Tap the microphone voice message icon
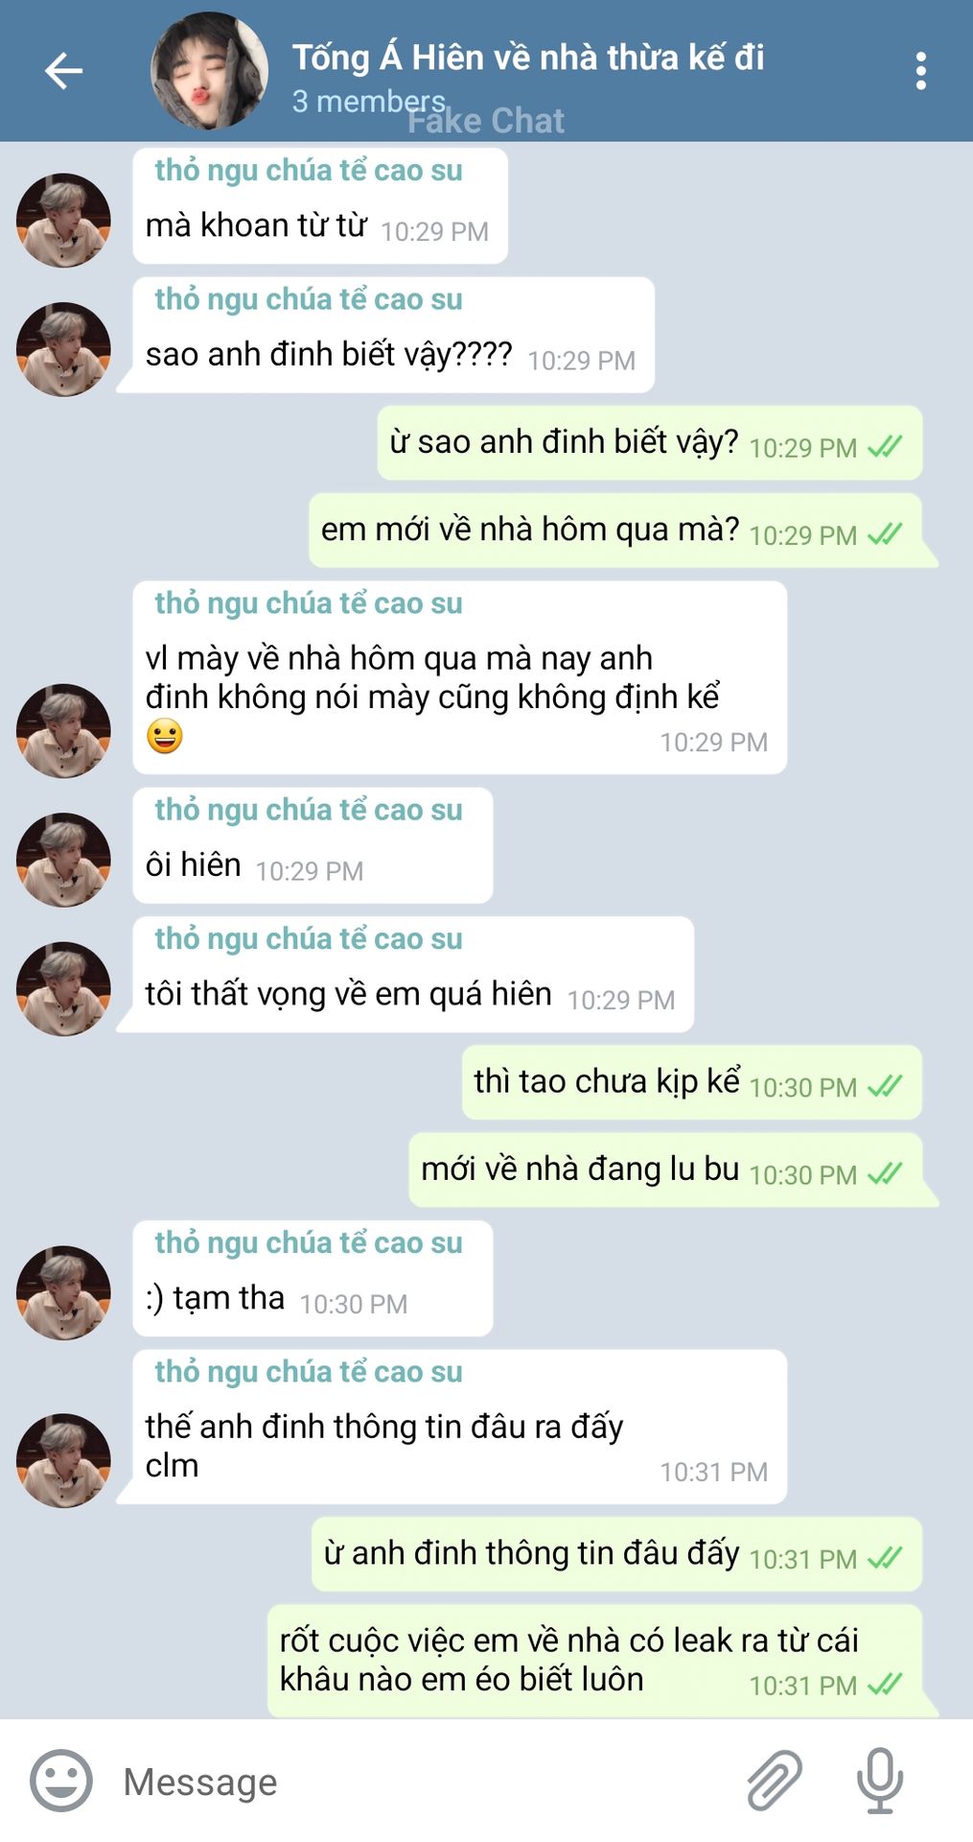 point(879,1781)
